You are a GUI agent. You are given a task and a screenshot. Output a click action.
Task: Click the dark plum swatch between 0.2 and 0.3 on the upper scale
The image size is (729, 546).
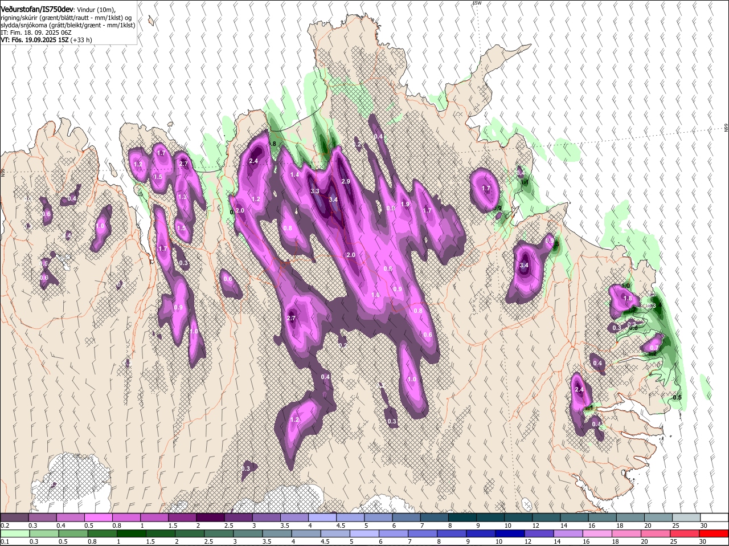[x=14, y=518]
